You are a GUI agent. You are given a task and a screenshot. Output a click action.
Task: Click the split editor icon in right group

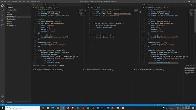(191, 5)
